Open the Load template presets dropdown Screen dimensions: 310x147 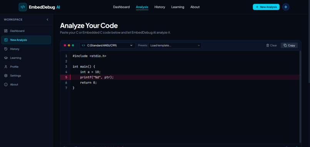175,45
